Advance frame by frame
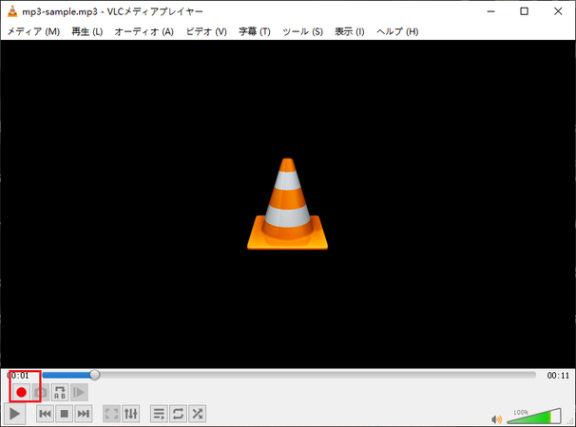The width and height of the screenshot is (576, 427). tap(79, 393)
